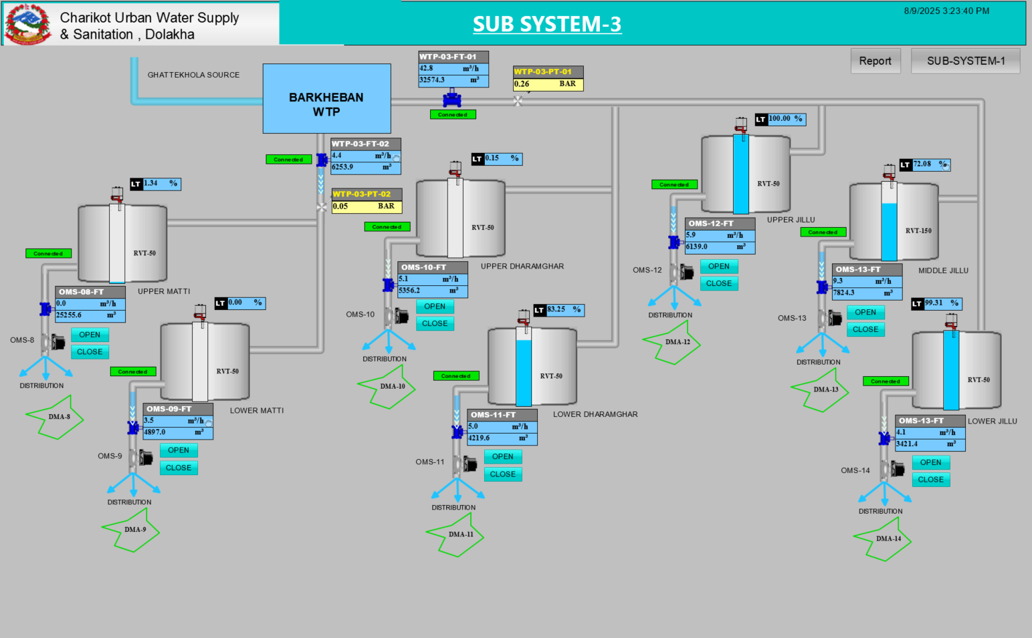Click the SUB SYSTEM-3 title
The image size is (1032, 638).
pyautogui.click(x=547, y=24)
